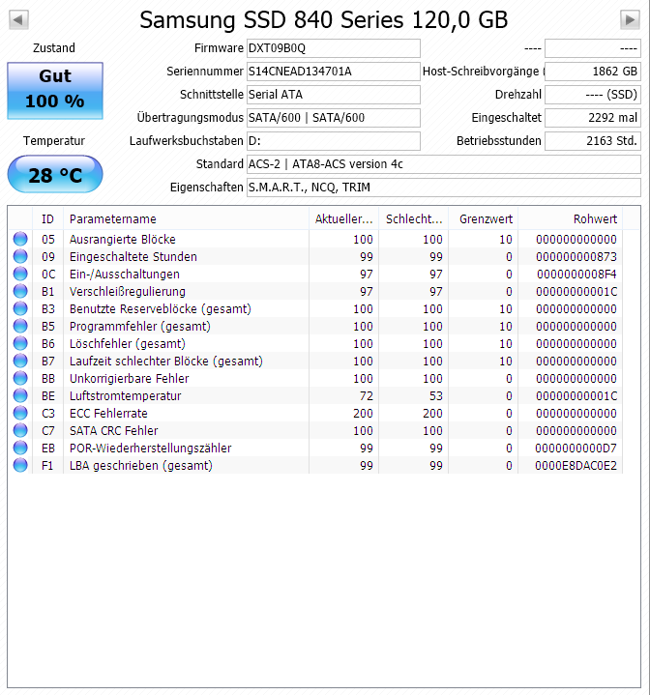This screenshot has width=650, height=695.
Task: Select the Verschleißregulierung parameter name
Action: coord(128,292)
